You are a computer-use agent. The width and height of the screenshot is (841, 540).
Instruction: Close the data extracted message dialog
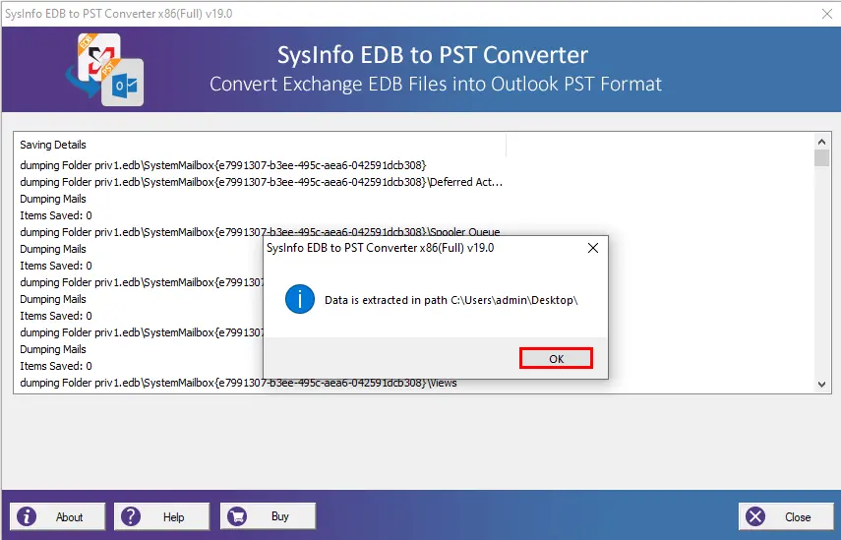point(593,248)
